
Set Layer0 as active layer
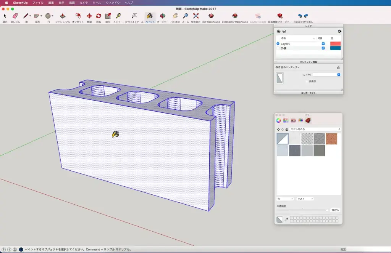click(x=278, y=44)
